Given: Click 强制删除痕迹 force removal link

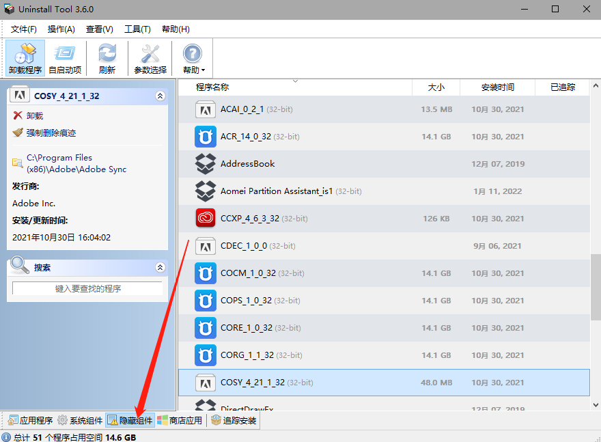Looking at the screenshot, I should (x=51, y=133).
